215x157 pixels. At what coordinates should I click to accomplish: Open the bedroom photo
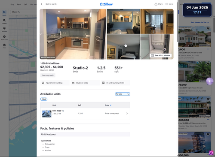tap(123, 47)
